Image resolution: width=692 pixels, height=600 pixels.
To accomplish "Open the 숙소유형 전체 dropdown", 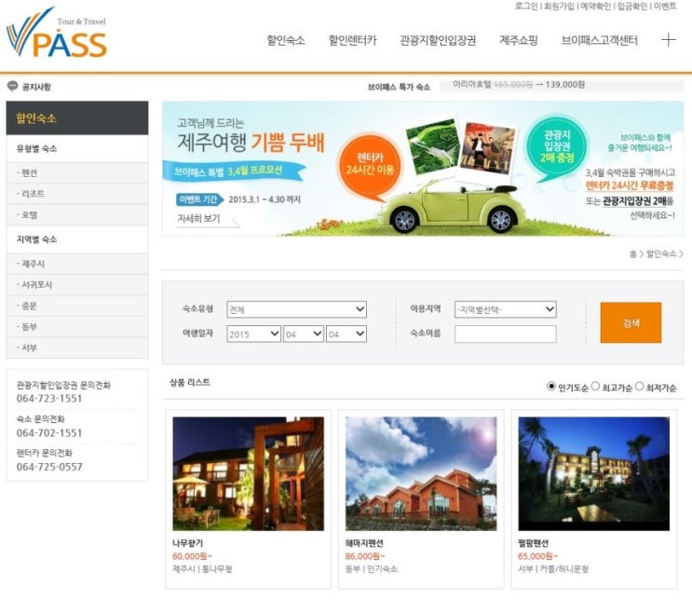I will click(x=296, y=309).
